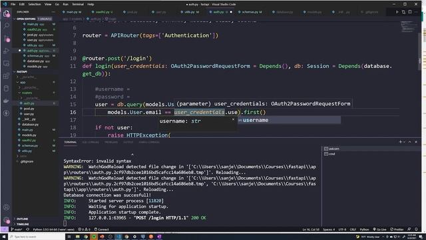Click the Run Python File play icon
This screenshot has width=426, height=240.
[397, 12]
